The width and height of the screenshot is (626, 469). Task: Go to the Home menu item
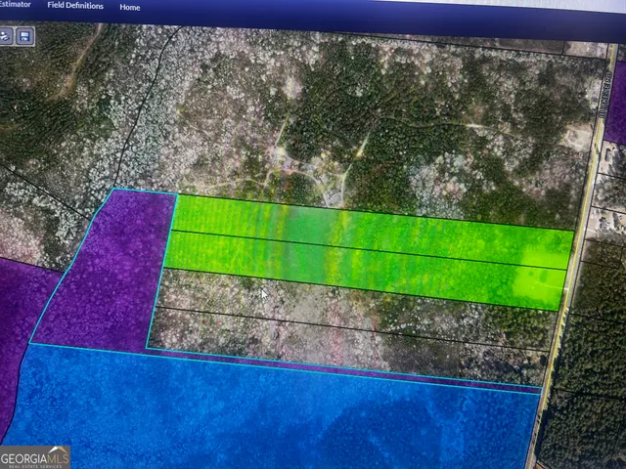click(x=129, y=7)
